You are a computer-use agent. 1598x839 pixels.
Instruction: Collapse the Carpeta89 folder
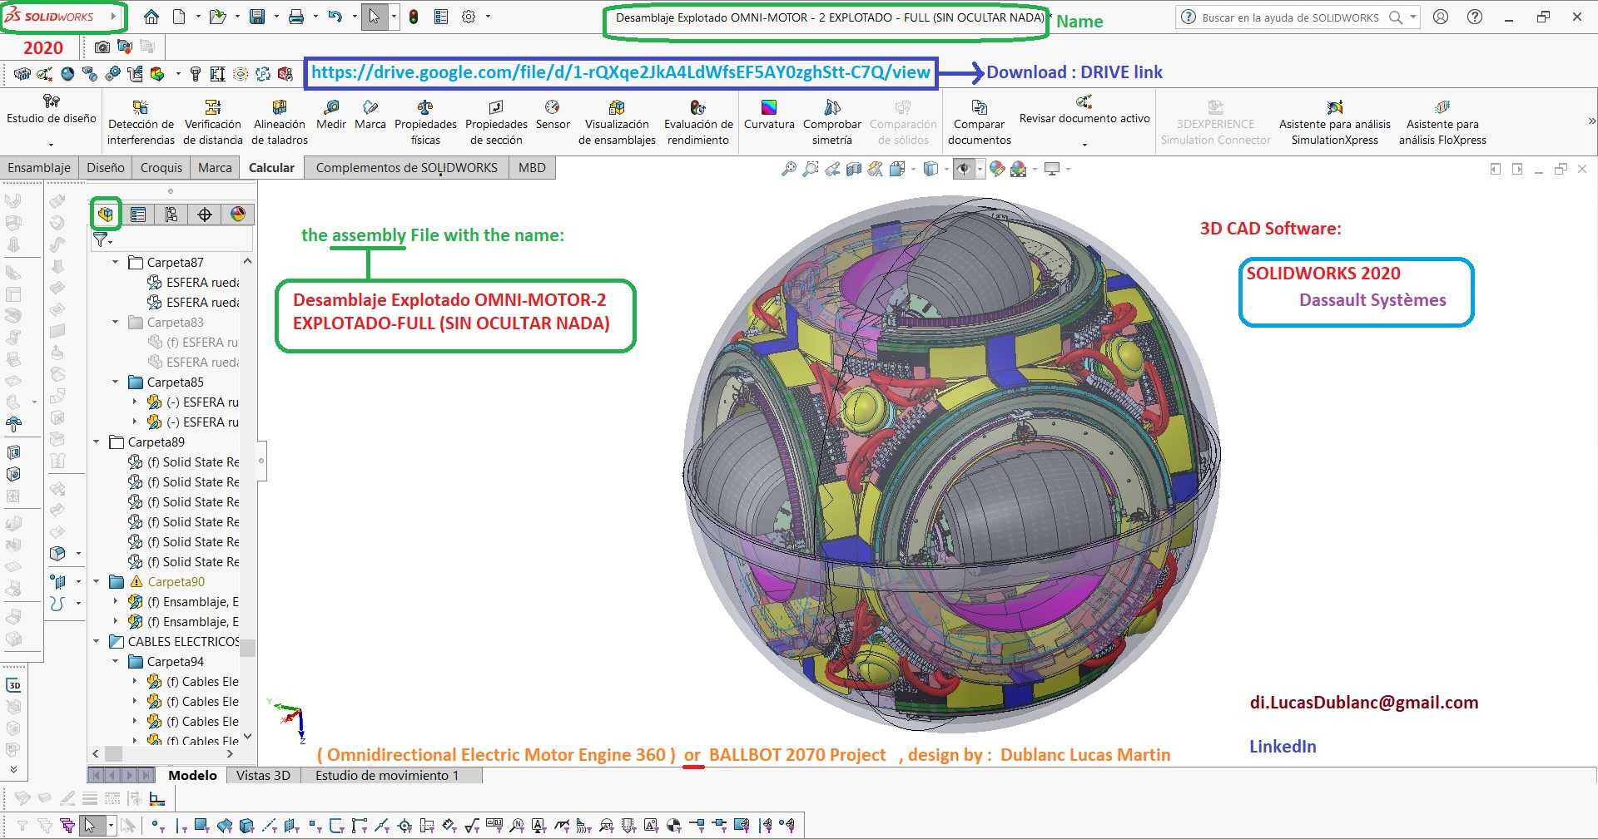coord(97,442)
